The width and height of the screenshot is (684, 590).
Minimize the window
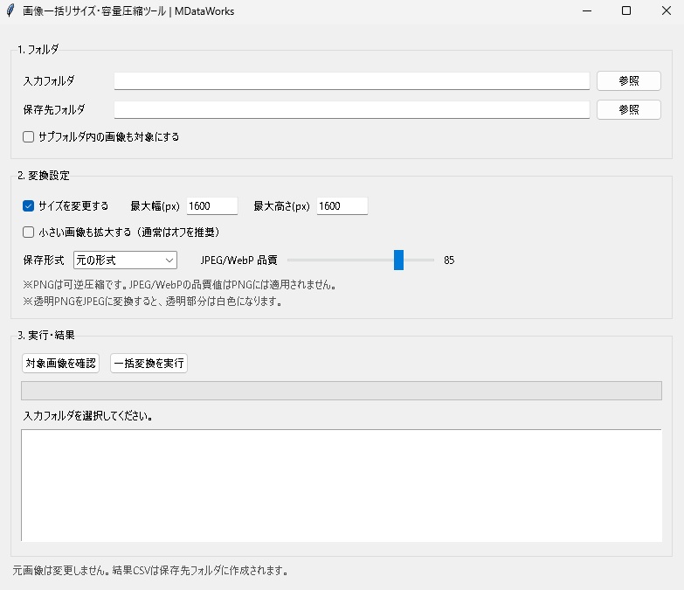(x=587, y=10)
